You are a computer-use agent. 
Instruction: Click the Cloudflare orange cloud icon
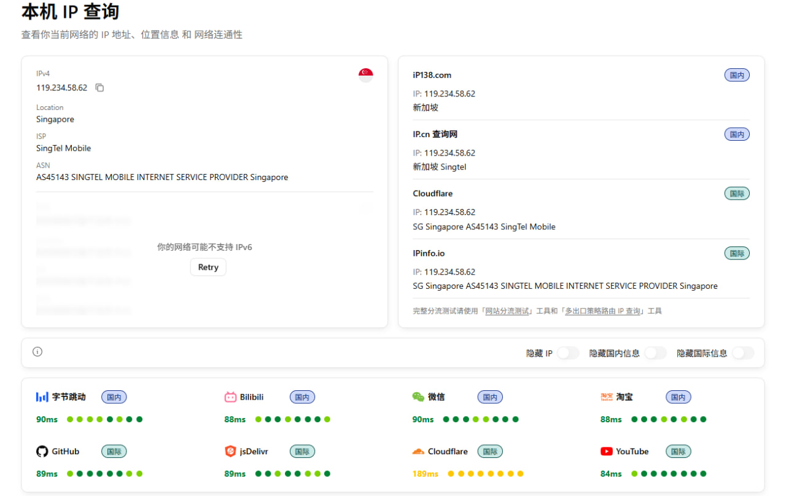tap(418, 452)
